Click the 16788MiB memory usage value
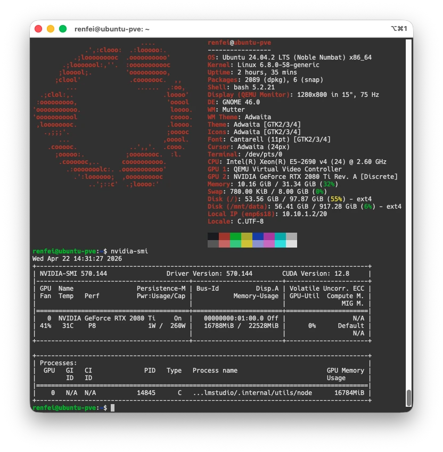 (217, 325)
